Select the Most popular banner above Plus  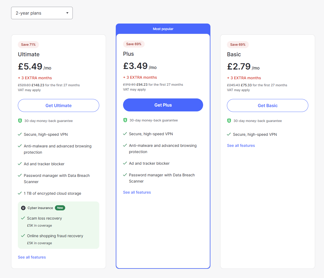163,29
